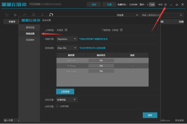Click the search magnifier icon
The image size is (187, 124).
181,15
